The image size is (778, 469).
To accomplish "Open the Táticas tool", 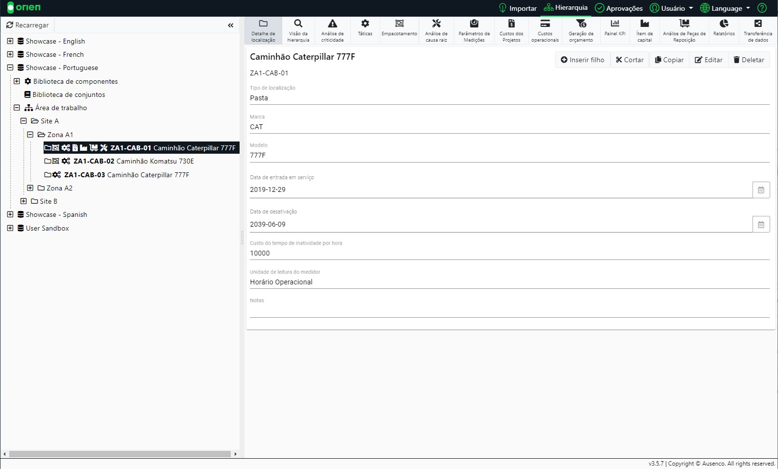I will (365, 30).
